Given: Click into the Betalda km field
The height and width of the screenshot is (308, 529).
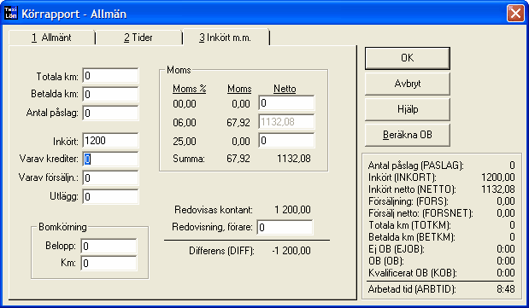Looking at the screenshot, I should [x=110, y=95].
